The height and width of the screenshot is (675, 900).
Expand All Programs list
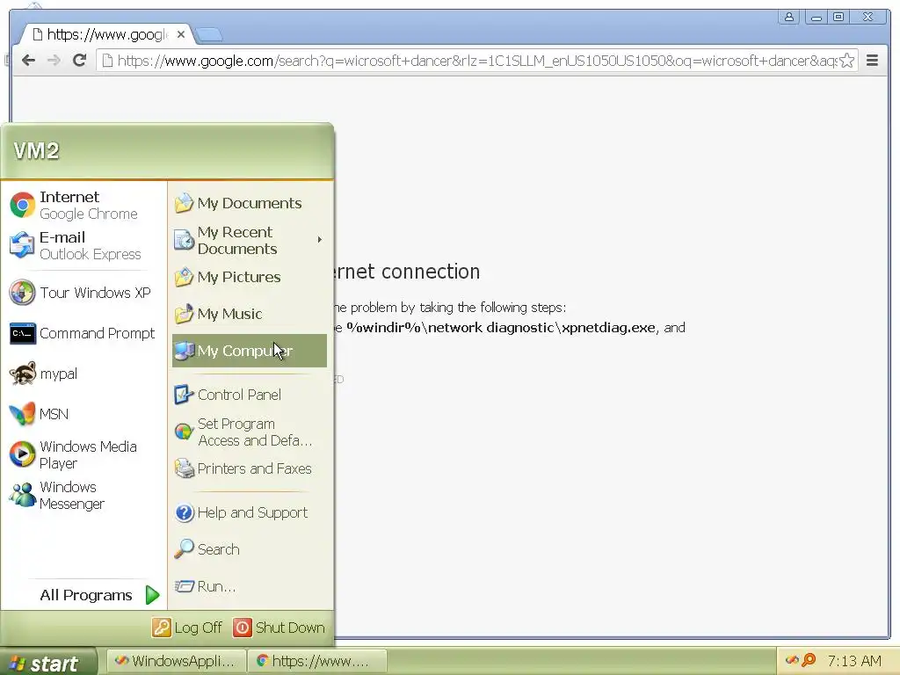[98, 595]
